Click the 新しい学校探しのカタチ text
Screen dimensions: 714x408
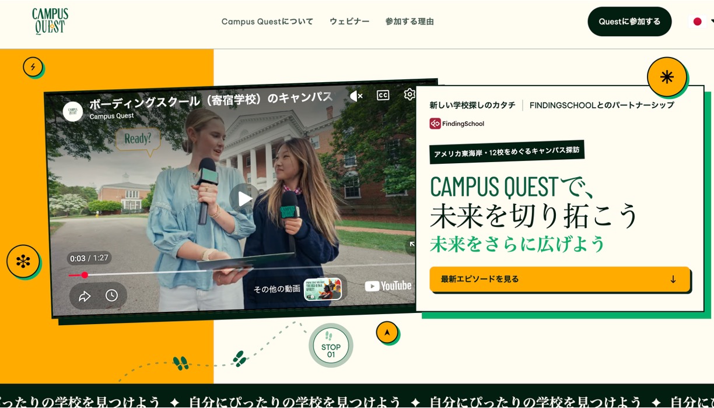473,105
